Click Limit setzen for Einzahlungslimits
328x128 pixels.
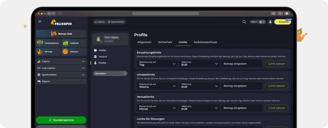(276, 64)
